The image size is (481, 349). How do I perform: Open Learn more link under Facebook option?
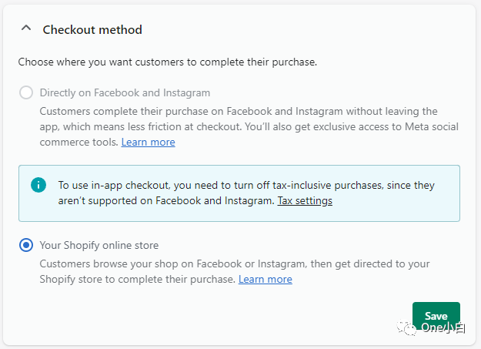point(149,142)
